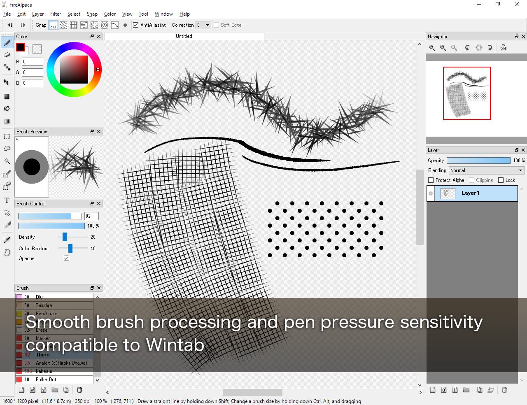Turn snap off with the off button
Viewport: 527px width, 405px height.
point(54,25)
